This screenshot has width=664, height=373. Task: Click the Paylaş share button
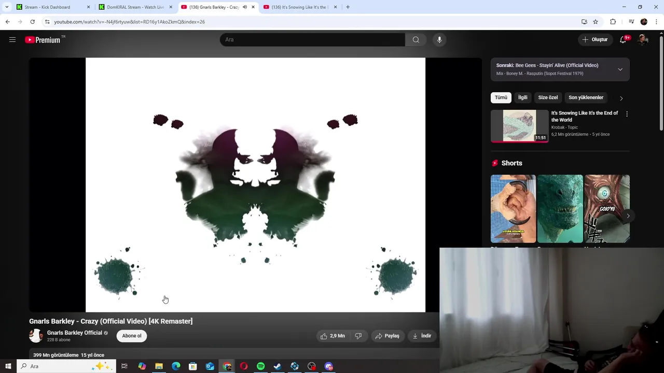(387, 336)
